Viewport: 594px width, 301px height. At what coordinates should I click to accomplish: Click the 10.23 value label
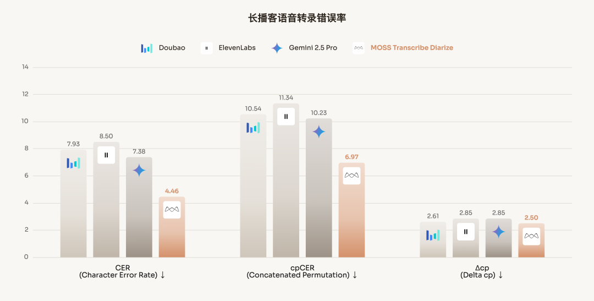pos(319,113)
